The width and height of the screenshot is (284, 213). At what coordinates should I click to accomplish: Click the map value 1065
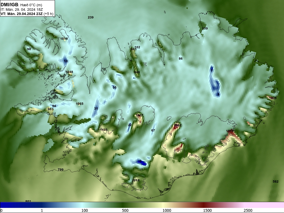click(80, 104)
